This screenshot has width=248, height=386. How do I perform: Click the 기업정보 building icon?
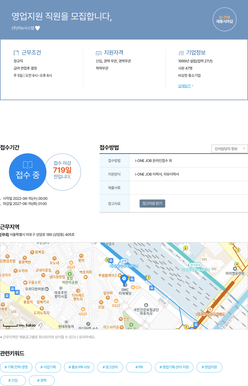coord(181,53)
